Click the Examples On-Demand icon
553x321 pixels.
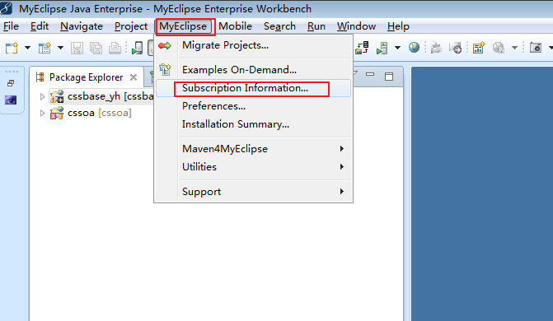[165, 70]
